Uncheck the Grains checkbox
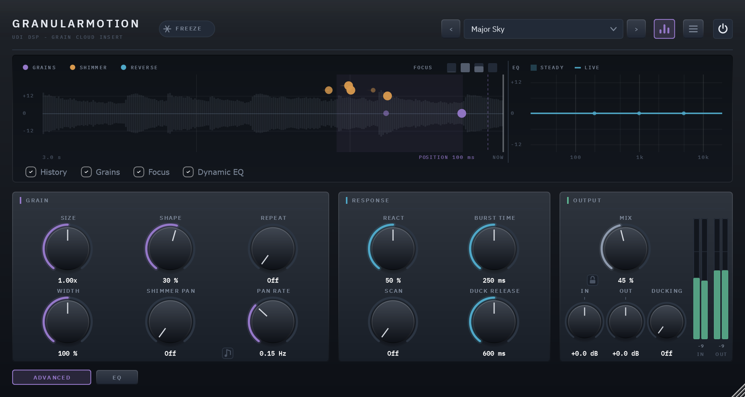 tap(86, 172)
